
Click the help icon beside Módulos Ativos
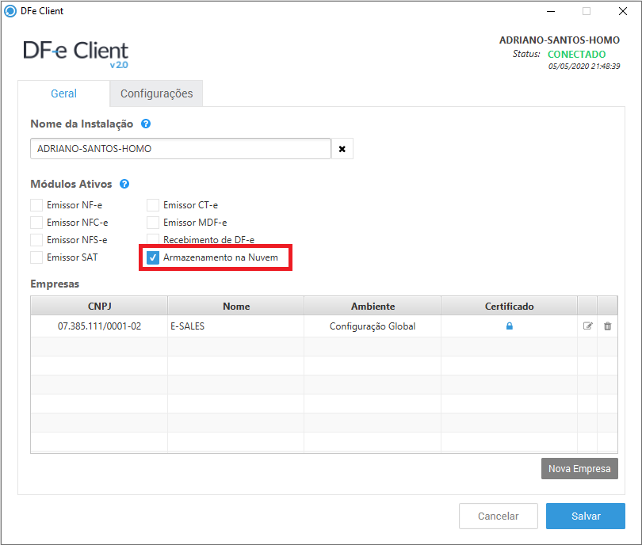click(124, 184)
